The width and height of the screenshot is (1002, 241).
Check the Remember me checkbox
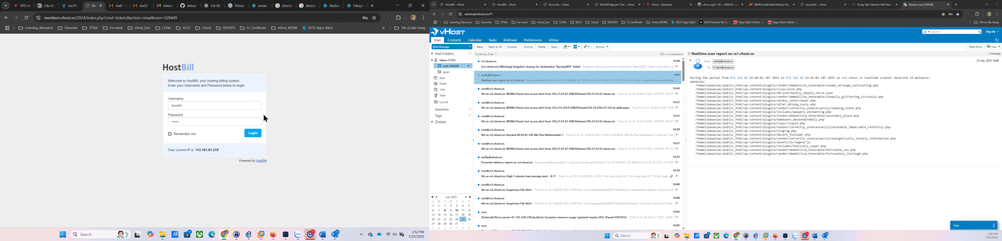170,134
